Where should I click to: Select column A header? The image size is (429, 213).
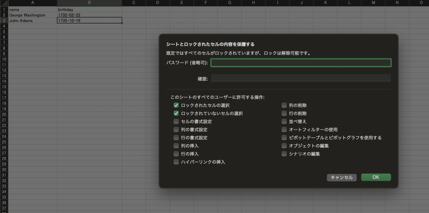(x=33, y=3)
